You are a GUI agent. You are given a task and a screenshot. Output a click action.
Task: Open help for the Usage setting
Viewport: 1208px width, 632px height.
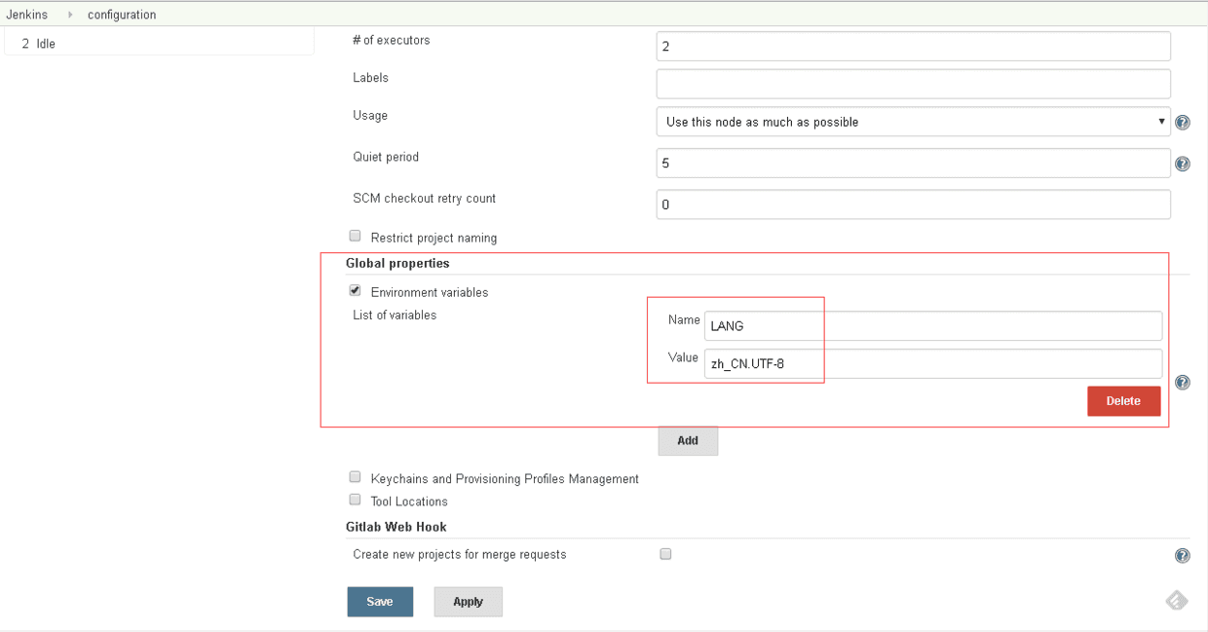click(x=1183, y=123)
